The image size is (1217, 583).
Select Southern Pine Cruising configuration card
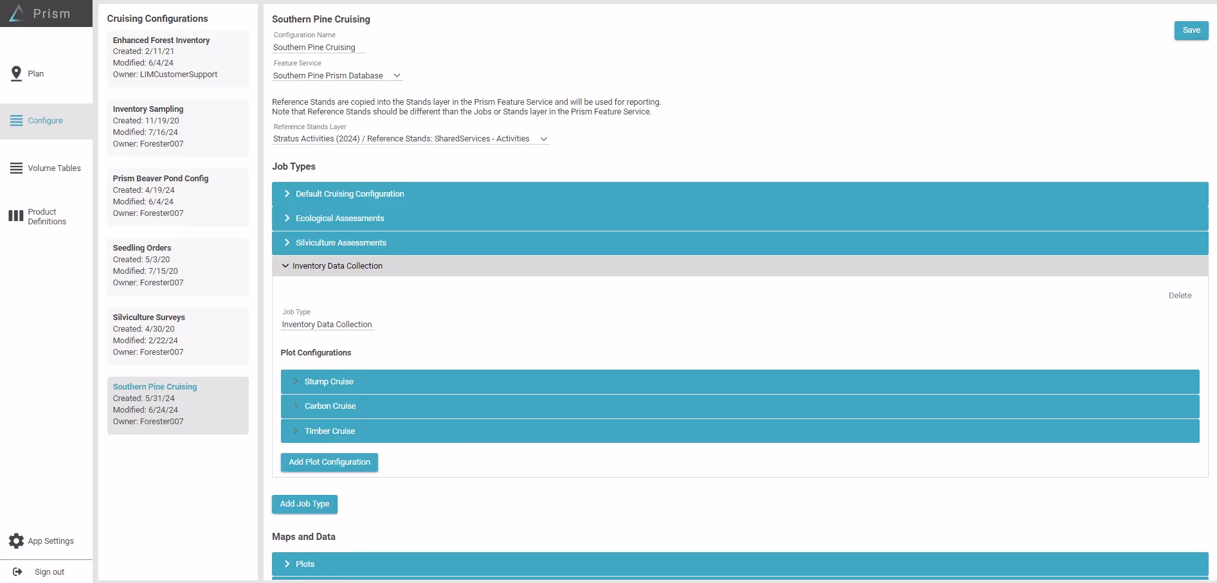178,405
